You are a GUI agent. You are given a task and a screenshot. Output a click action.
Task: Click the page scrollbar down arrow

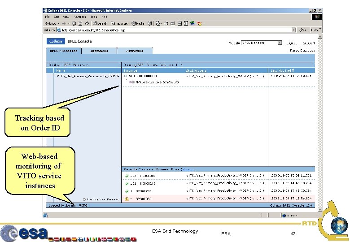point(320,210)
